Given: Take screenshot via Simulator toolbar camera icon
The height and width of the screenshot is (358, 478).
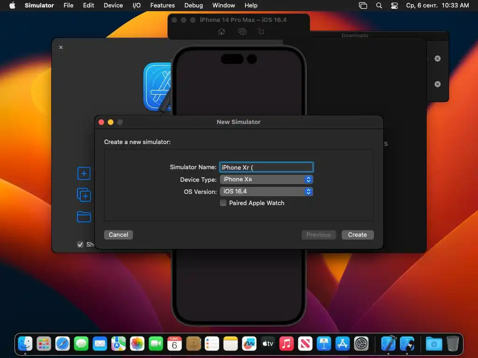Looking at the screenshot, I should pyautogui.click(x=242, y=31).
